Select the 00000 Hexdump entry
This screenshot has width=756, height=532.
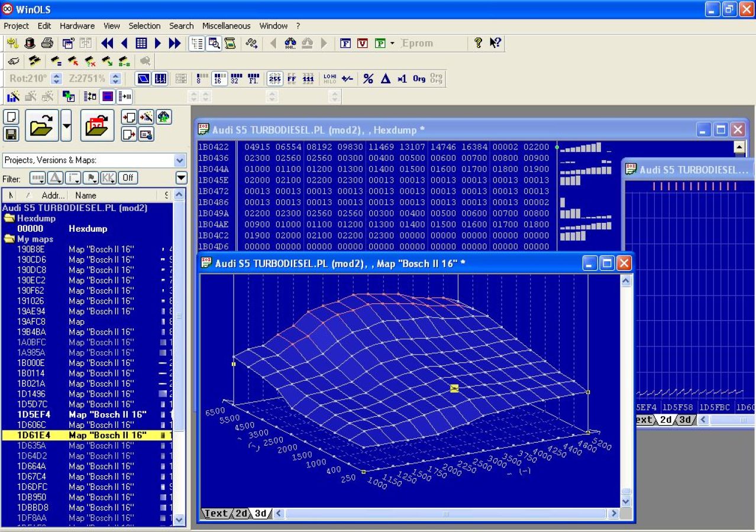tap(87, 228)
